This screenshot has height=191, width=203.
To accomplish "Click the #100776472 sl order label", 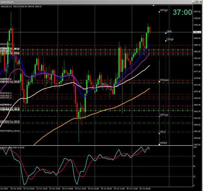I will pyautogui.click(x=6, y=98).
